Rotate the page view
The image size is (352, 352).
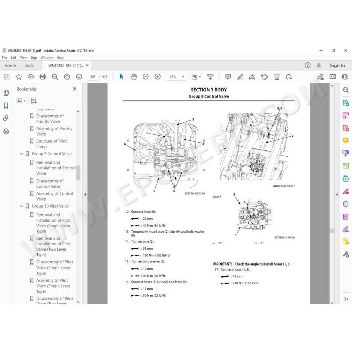coord(289,77)
